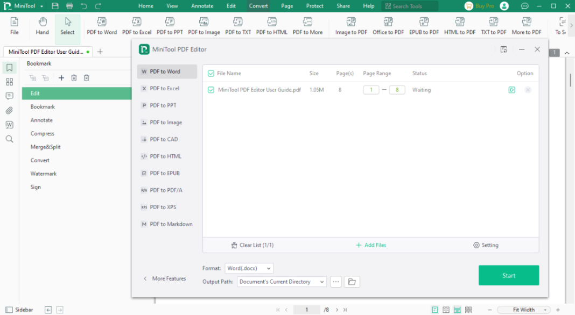This screenshot has width=575, height=315.
Task: Open the comments panel icon in sidebar
Action: (x=9, y=96)
